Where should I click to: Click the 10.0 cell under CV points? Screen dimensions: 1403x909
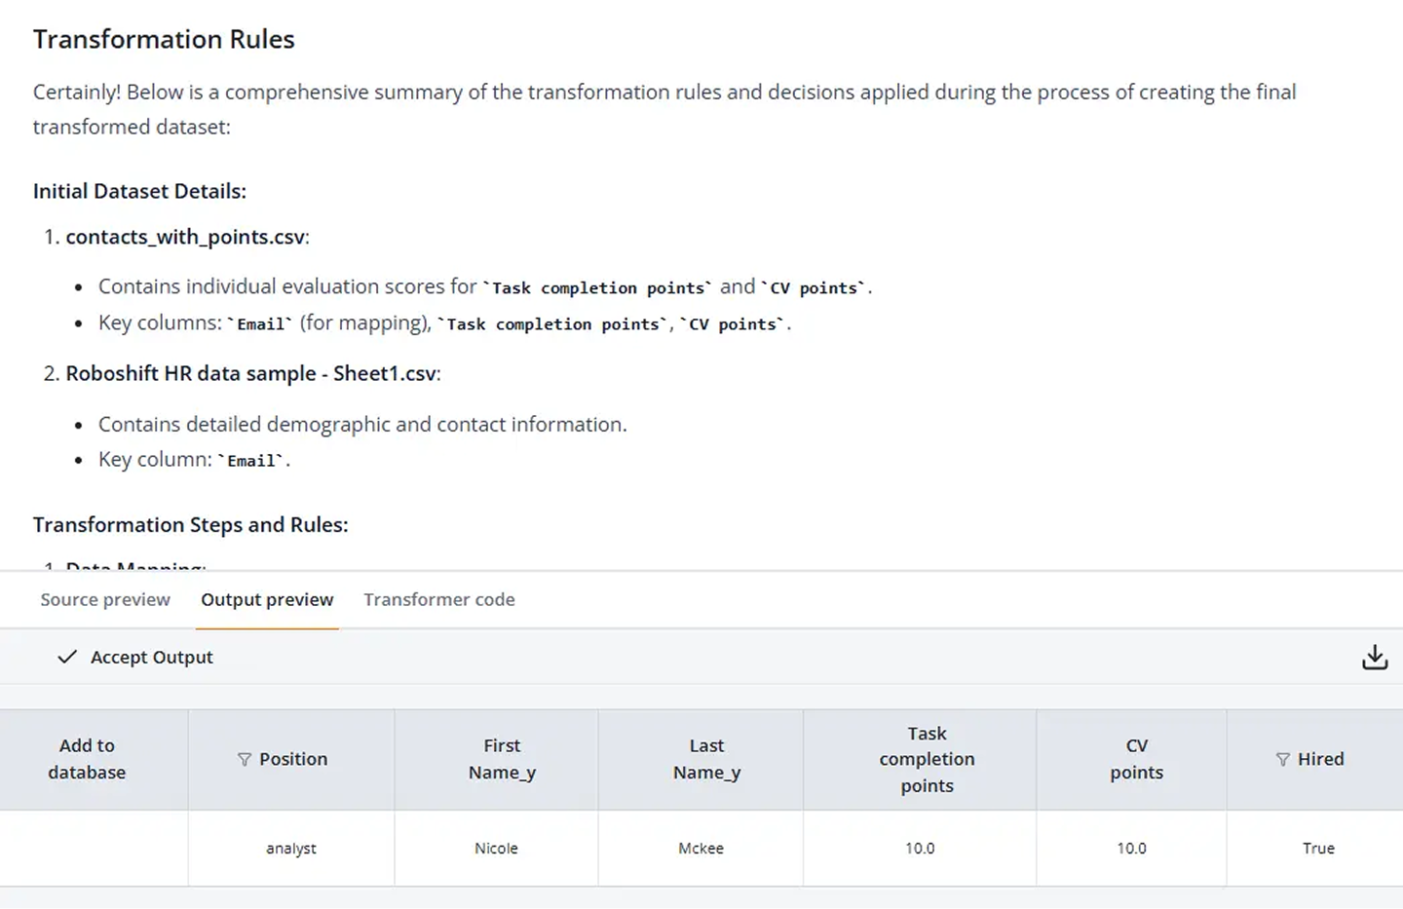(x=1131, y=849)
